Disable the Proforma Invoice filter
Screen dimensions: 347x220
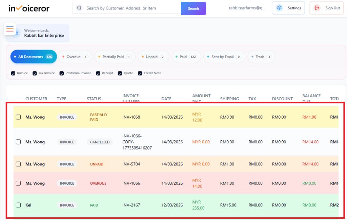(x=61, y=73)
